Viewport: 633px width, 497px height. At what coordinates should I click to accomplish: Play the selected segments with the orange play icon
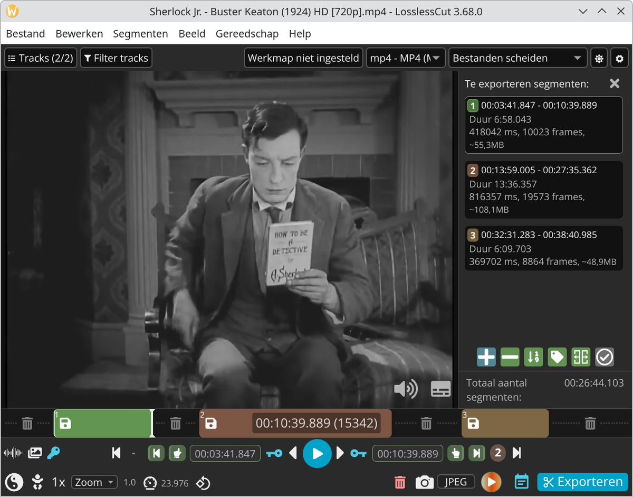tap(491, 482)
